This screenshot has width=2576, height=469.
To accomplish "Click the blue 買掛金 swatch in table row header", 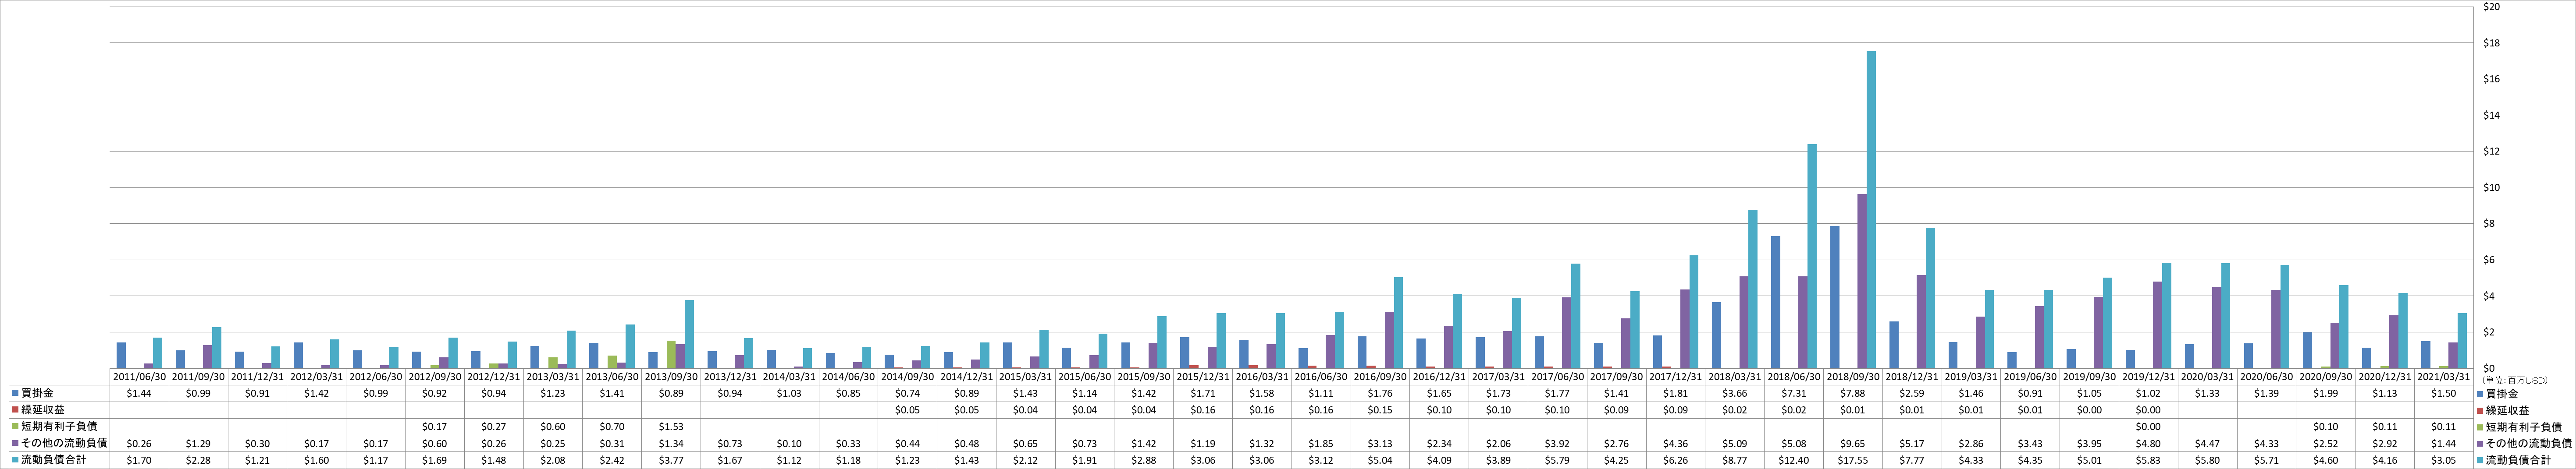I will pos(14,394).
